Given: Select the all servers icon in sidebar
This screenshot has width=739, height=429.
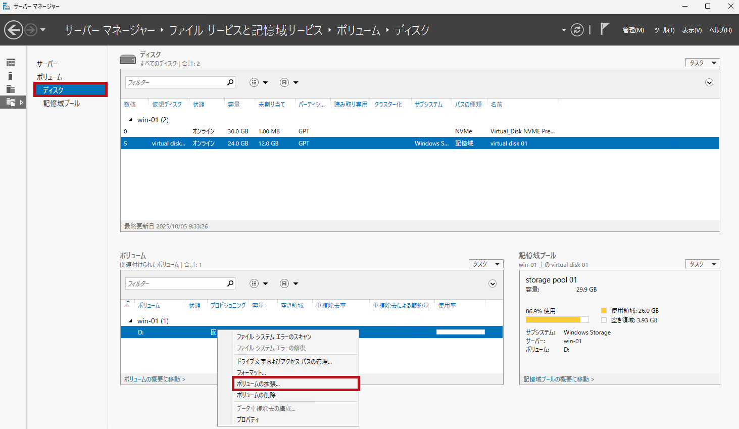Looking at the screenshot, I should point(11,89).
